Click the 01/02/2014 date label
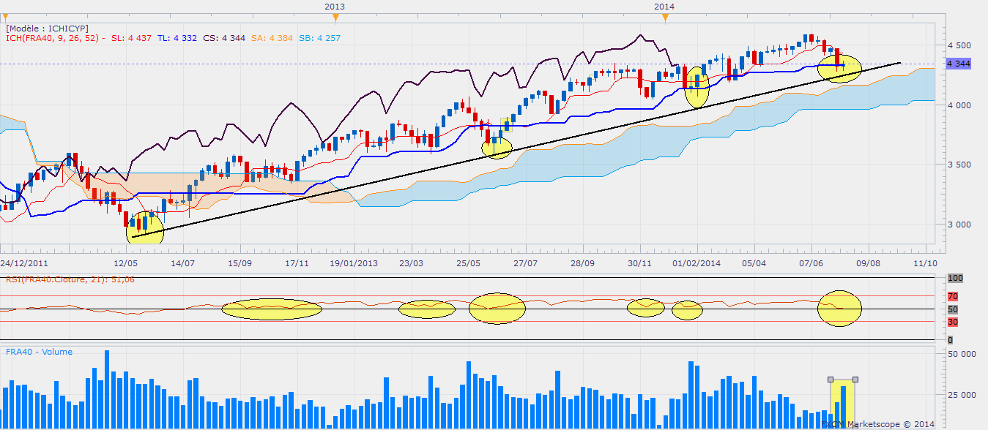988x430 pixels. (x=697, y=262)
